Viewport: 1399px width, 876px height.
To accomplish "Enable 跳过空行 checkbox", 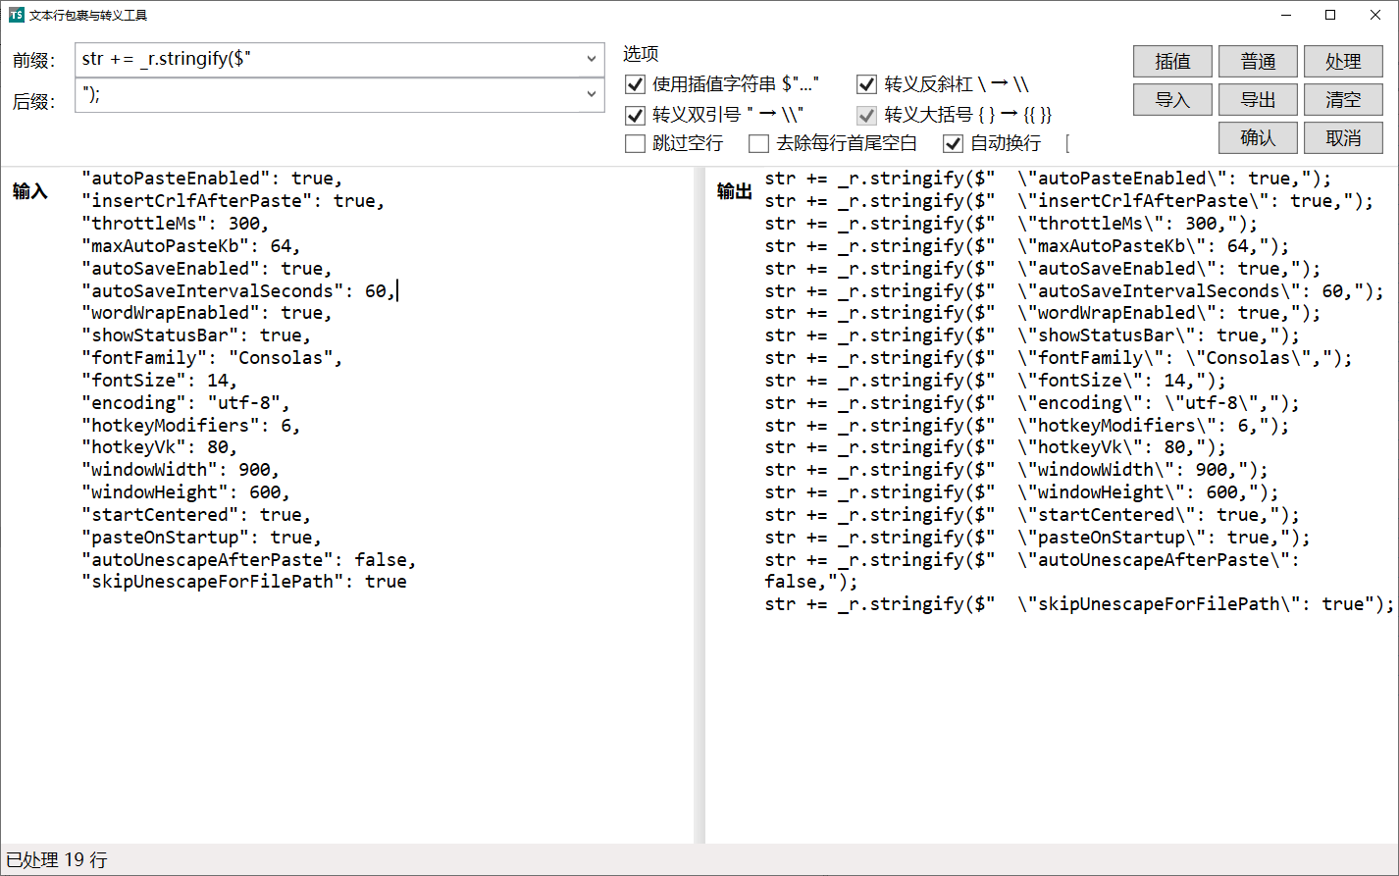I will 636,144.
